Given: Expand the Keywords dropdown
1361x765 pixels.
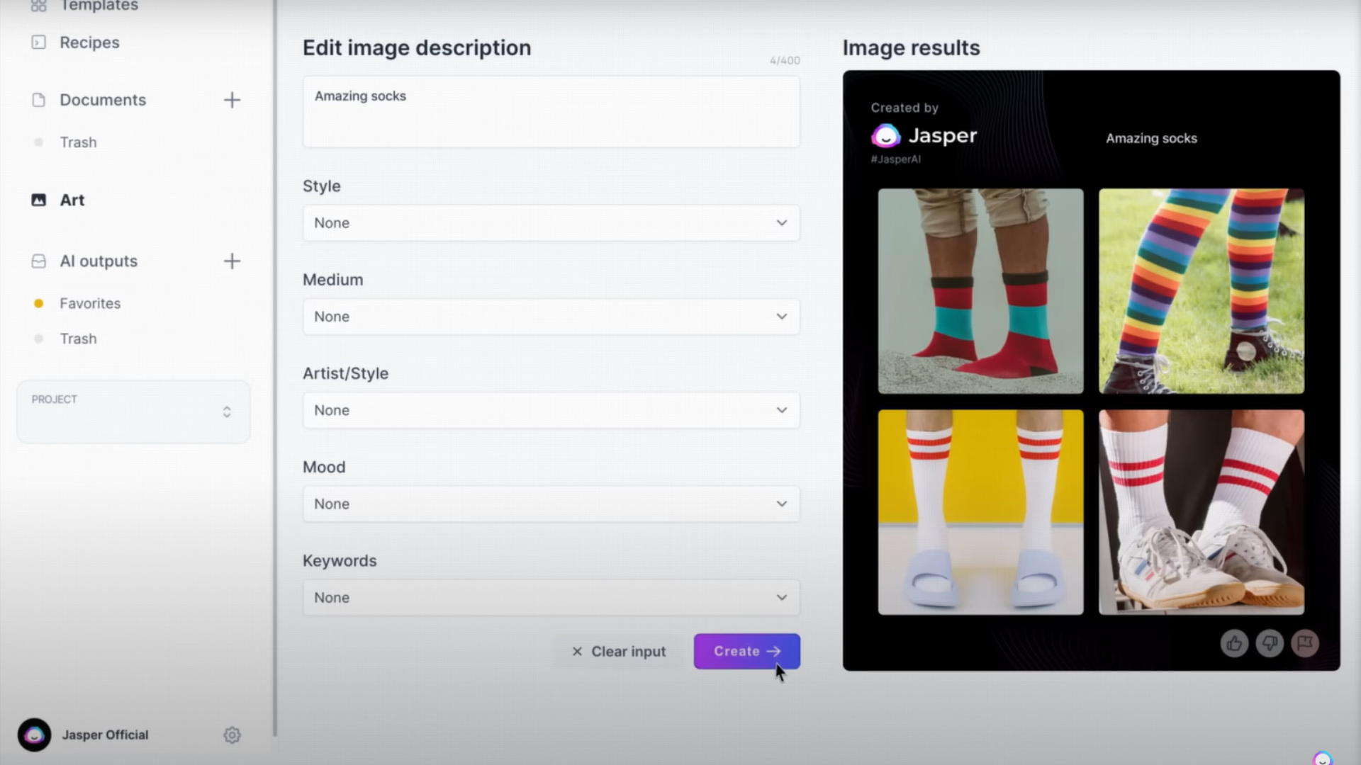Looking at the screenshot, I should 551,597.
